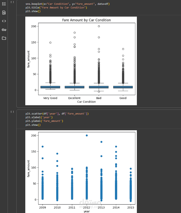Click the 2011 tick label in scatter plot
The height and width of the screenshot is (213, 181).
72,207
